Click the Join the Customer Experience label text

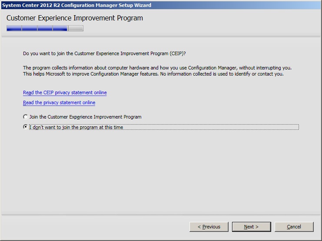point(85,117)
